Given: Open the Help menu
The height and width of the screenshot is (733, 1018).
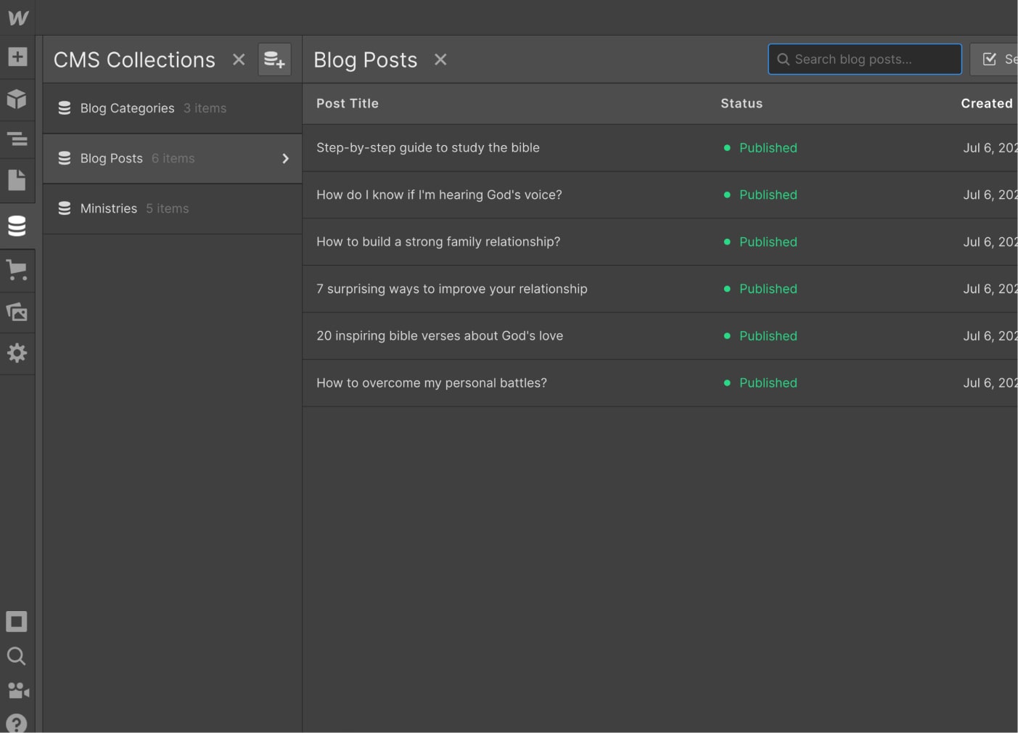Looking at the screenshot, I should tap(17, 724).
